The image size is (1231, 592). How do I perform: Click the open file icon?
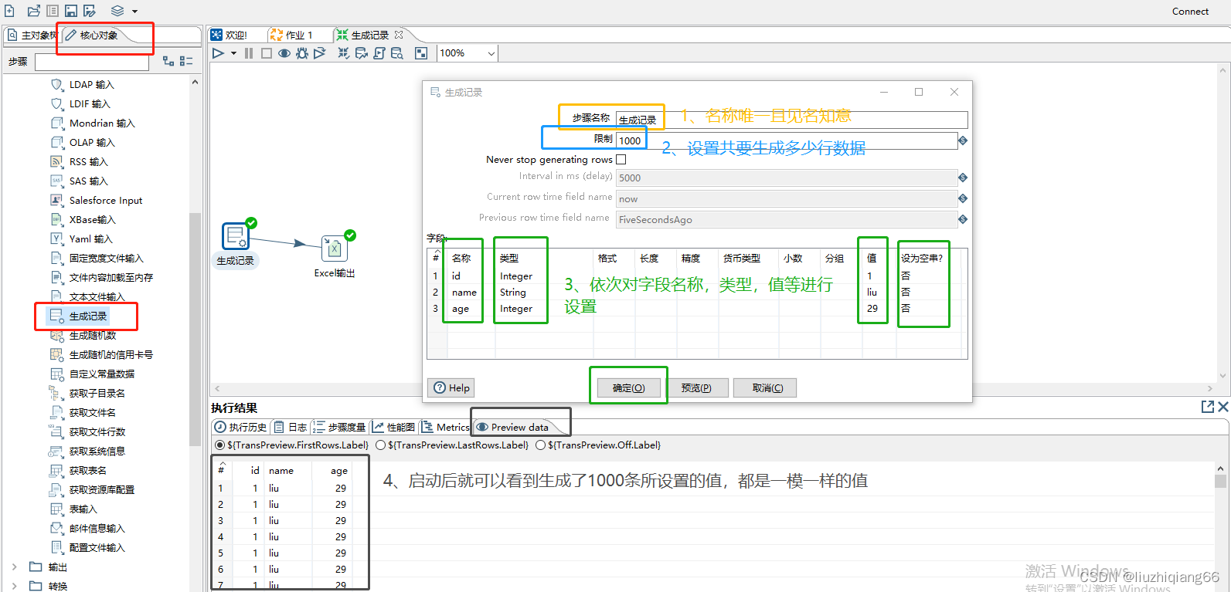(33, 11)
